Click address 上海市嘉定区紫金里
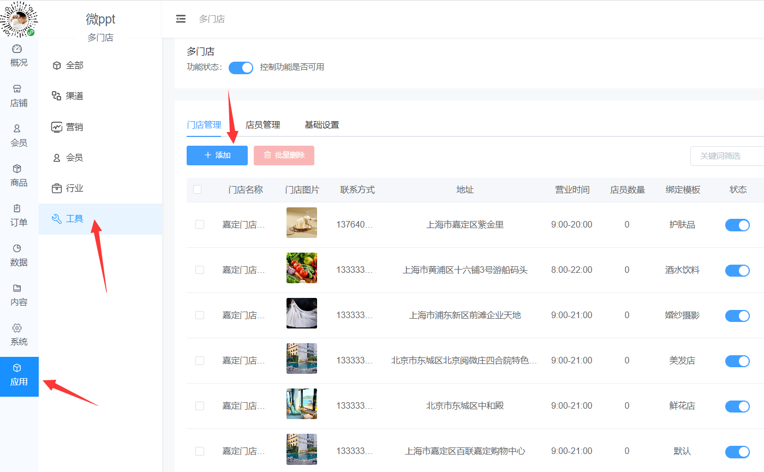764x472 pixels. pyautogui.click(x=465, y=224)
